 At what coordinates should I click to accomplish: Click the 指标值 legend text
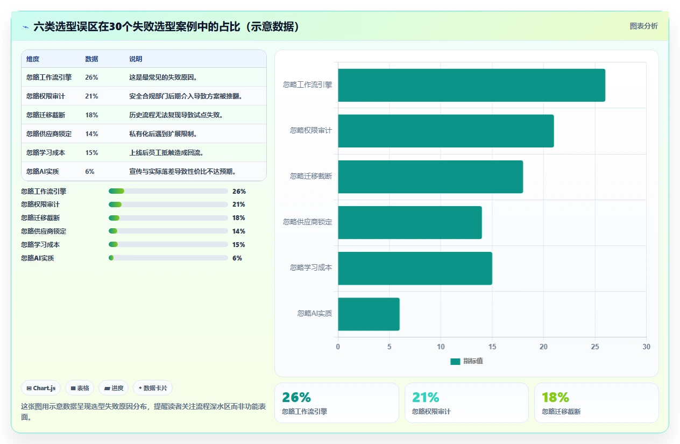(x=473, y=361)
